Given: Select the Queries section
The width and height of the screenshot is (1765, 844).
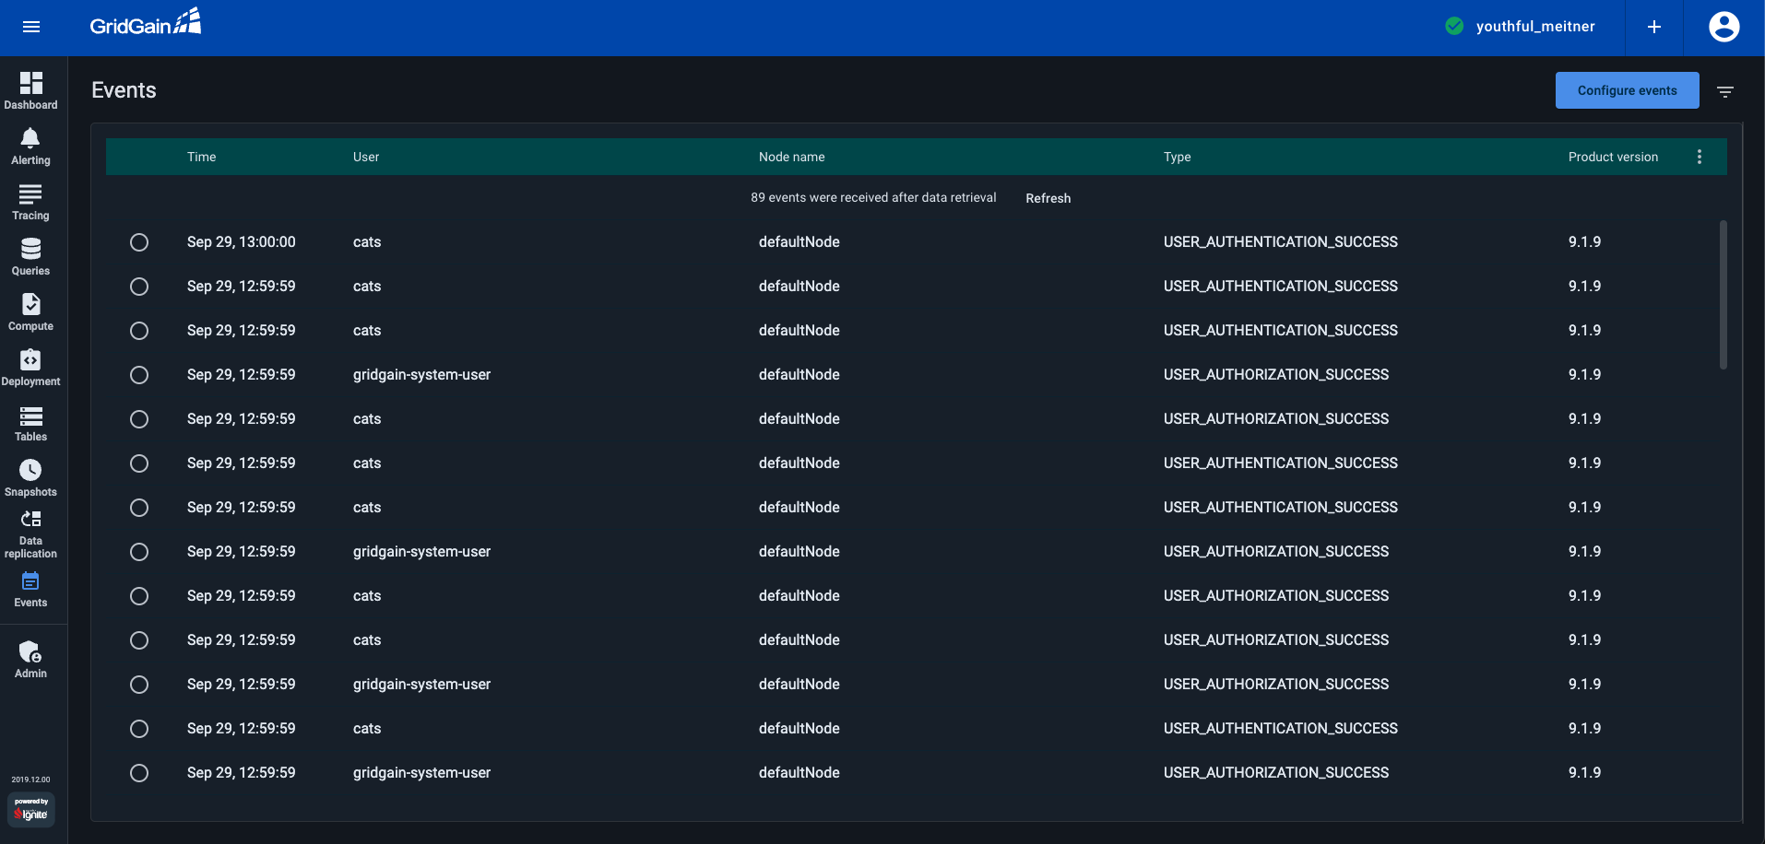Looking at the screenshot, I should click(x=30, y=256).
